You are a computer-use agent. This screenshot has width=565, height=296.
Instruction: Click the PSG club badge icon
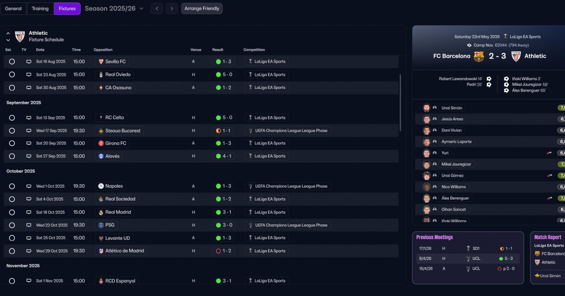point(101,225)
